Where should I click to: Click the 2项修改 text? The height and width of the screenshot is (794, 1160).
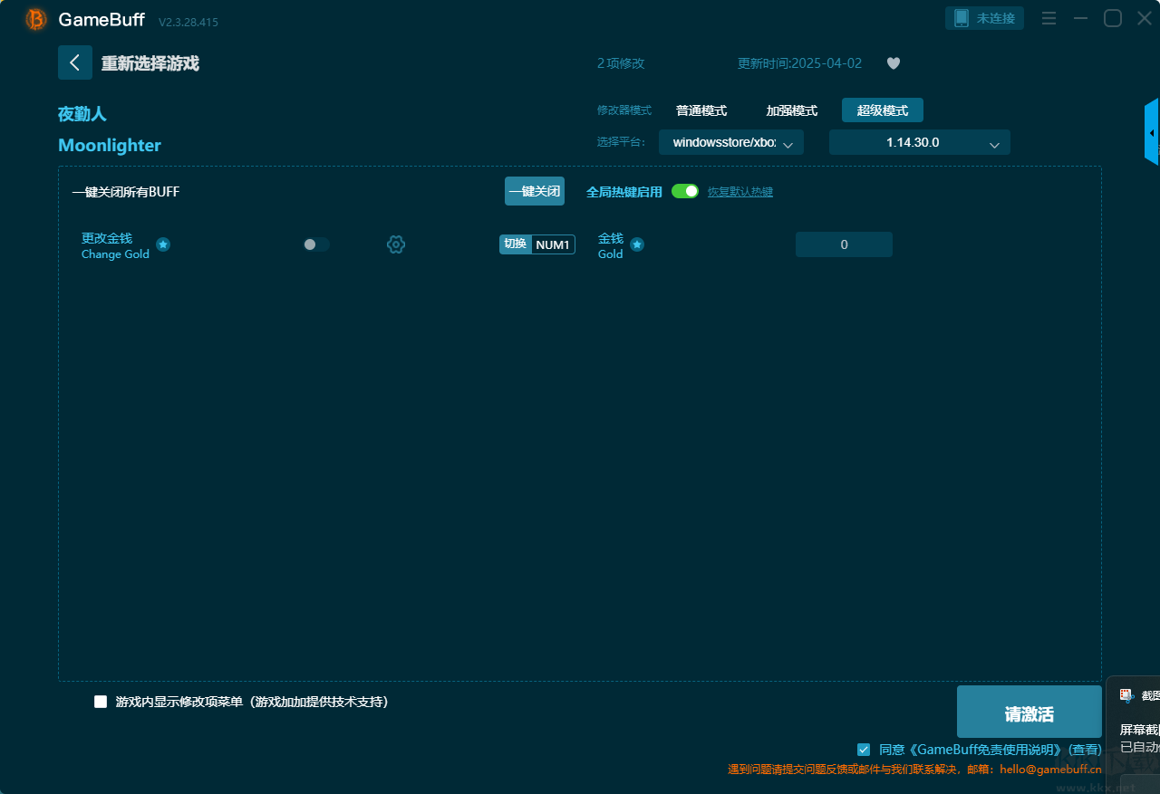621,63
